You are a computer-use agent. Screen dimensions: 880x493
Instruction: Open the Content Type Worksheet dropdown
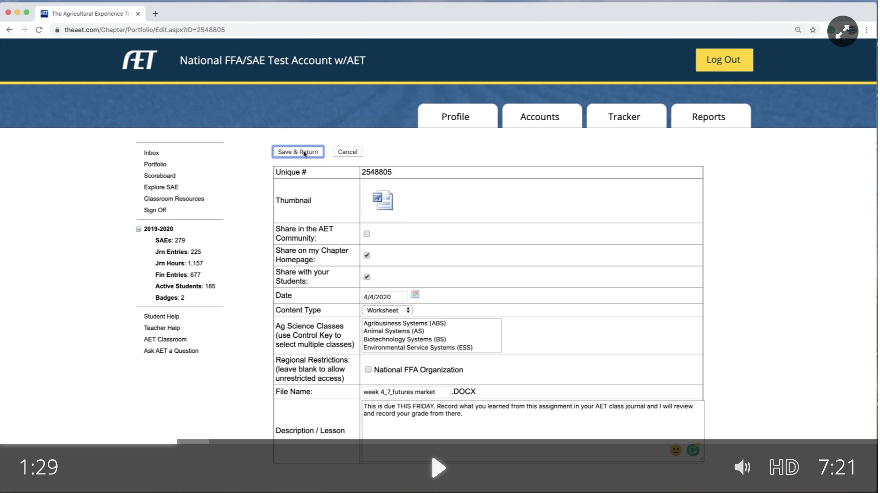(387, 310)
